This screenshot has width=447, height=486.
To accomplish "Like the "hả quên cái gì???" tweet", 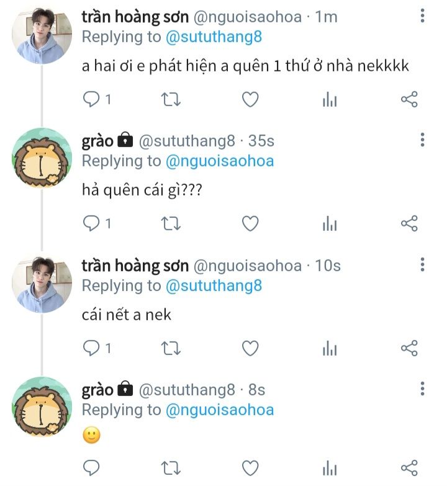I will [250, 223].
